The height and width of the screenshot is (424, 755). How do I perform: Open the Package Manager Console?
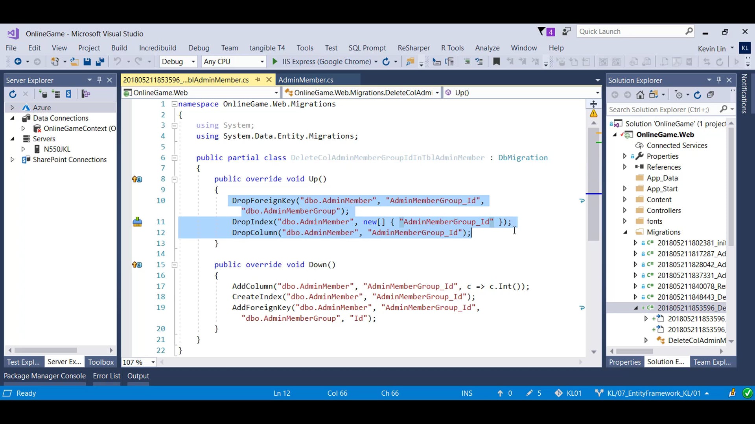click(44, 376)
